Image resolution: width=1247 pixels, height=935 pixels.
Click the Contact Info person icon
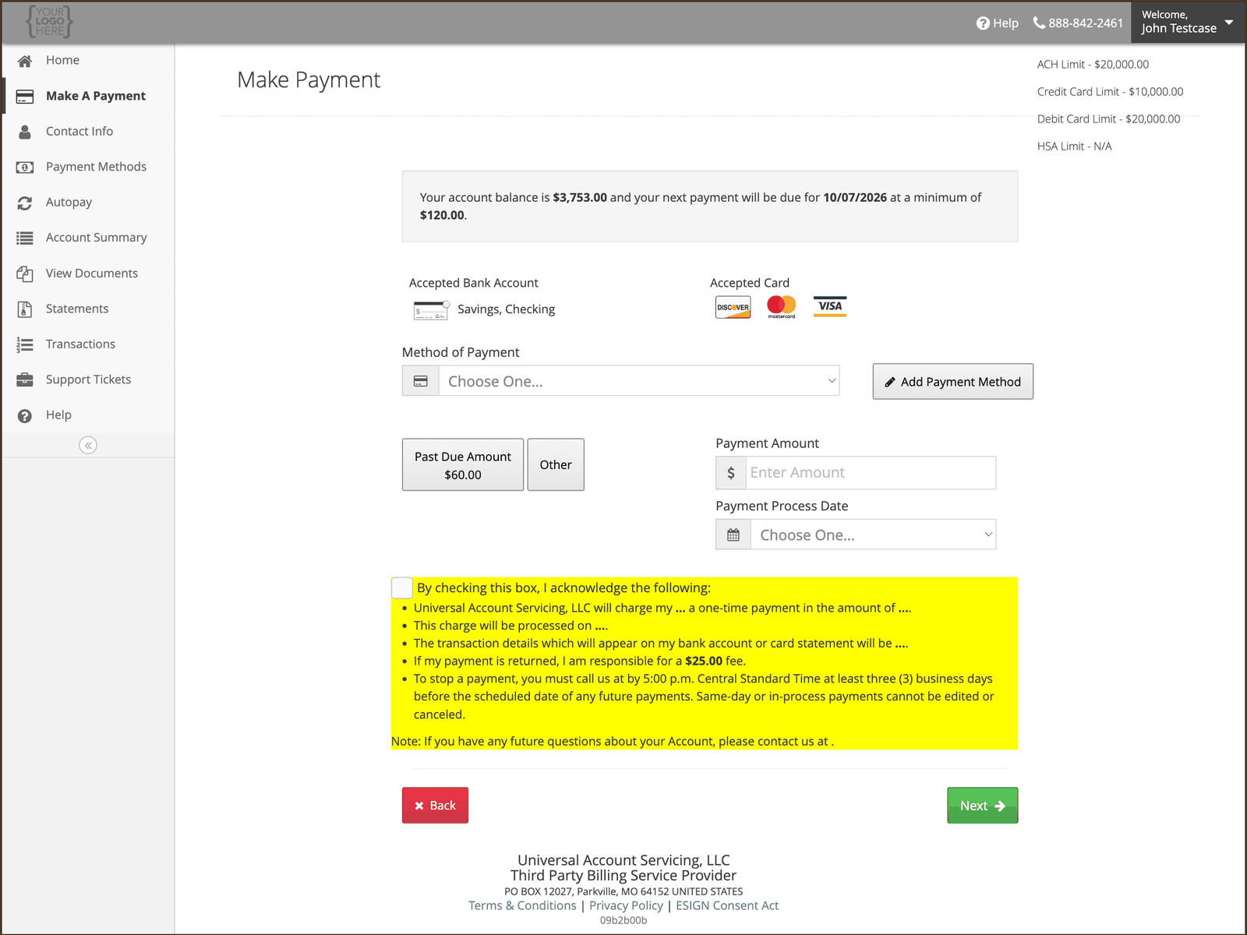pyautogui.click(x=25, y=132)
